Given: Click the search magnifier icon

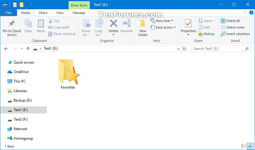Looking at the screenshot, I should (247, 49).
